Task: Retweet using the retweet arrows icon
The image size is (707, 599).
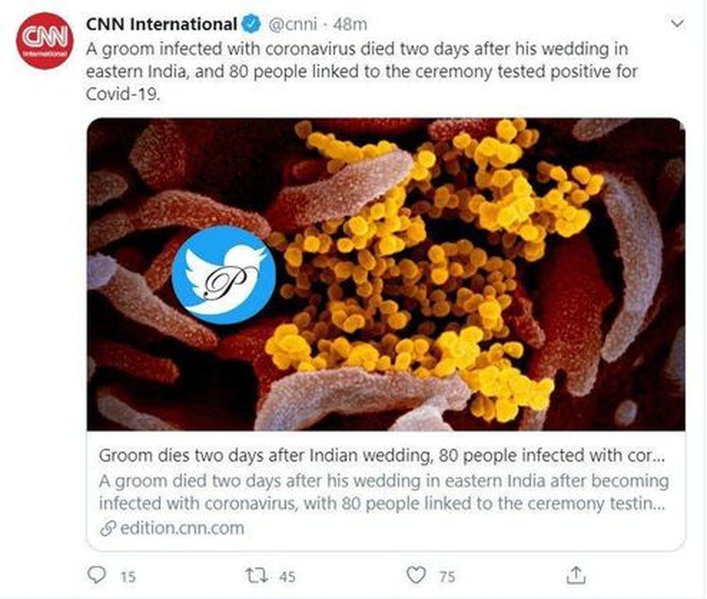Action: (x=257, y=574)
